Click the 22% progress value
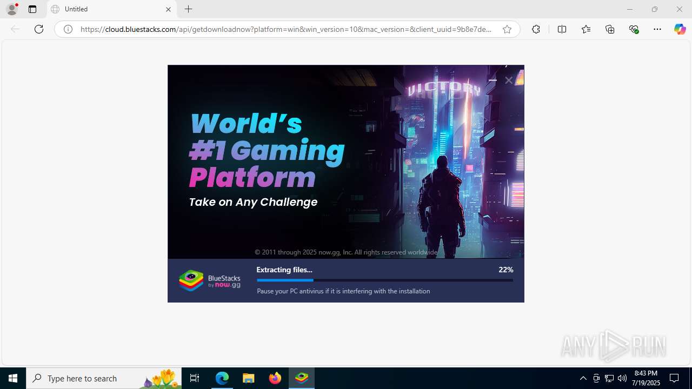 pos(506,270)
